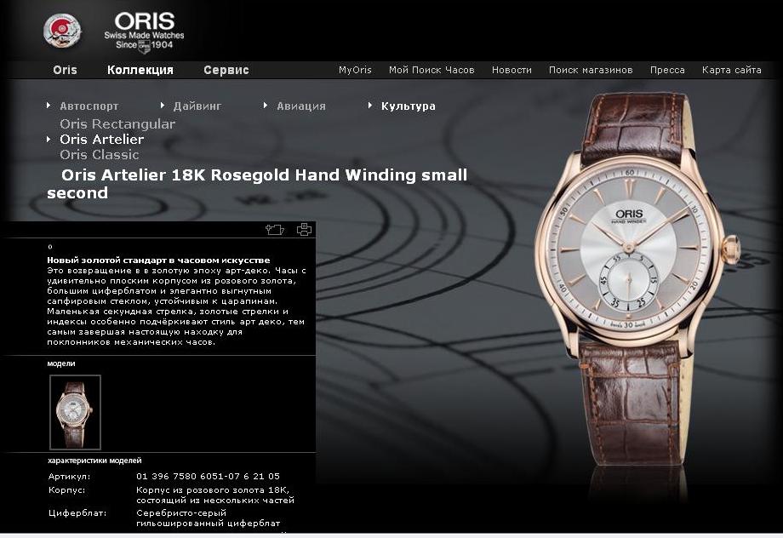Open the Пресса link

667,70
